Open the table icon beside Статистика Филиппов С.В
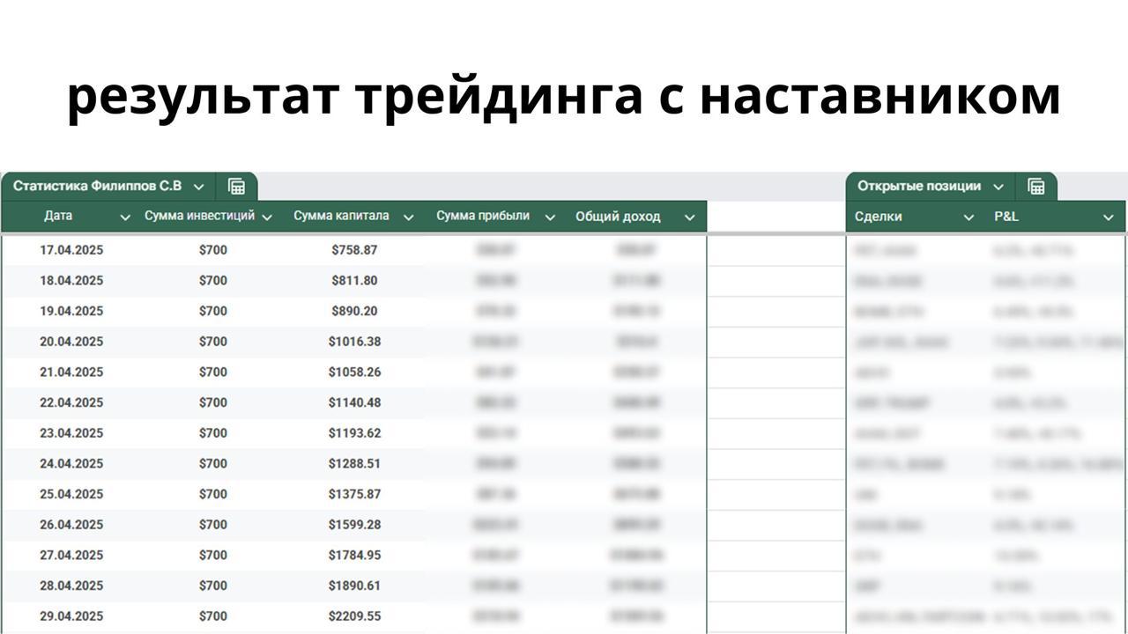The height and width of the screenshot is (634, 1128). click(x=236, y=187)
